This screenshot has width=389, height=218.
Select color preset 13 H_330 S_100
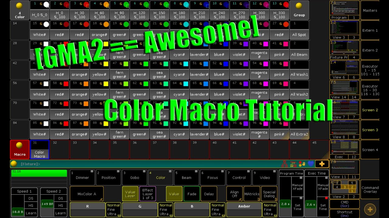point(279,10)
